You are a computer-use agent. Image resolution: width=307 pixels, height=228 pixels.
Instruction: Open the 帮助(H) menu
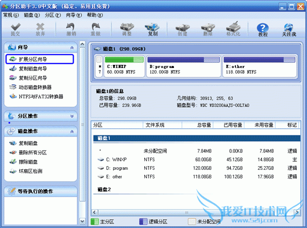click(x=95, y=15)
